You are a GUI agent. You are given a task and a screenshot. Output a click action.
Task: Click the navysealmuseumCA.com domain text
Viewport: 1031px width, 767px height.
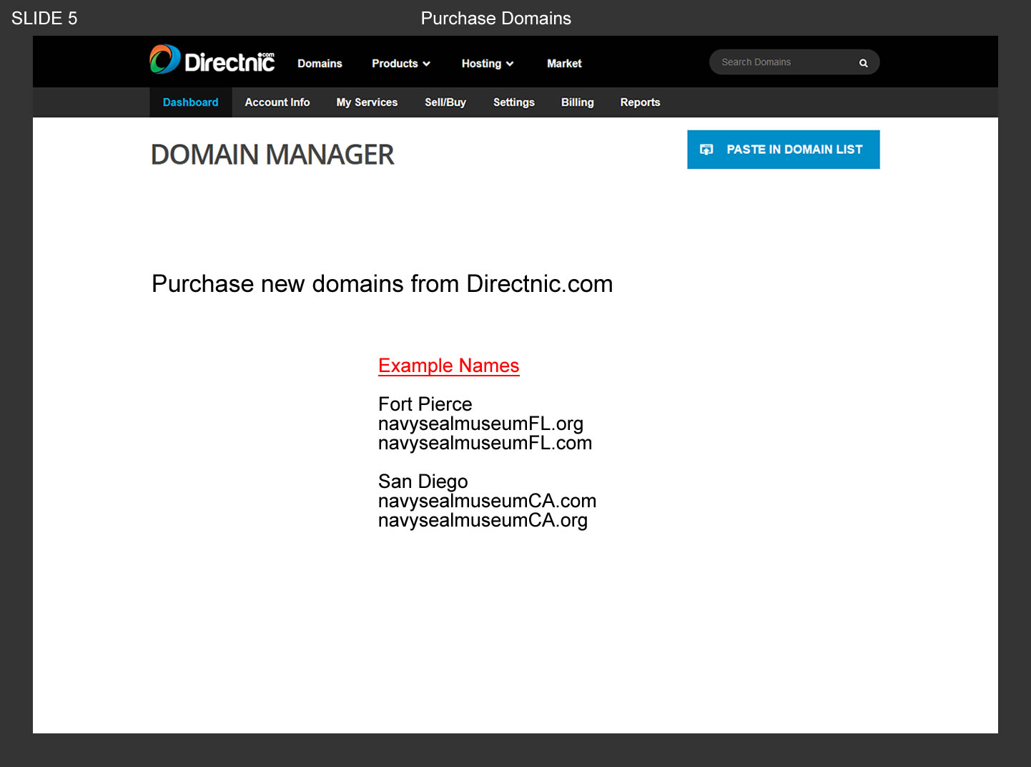pos(487,501)
